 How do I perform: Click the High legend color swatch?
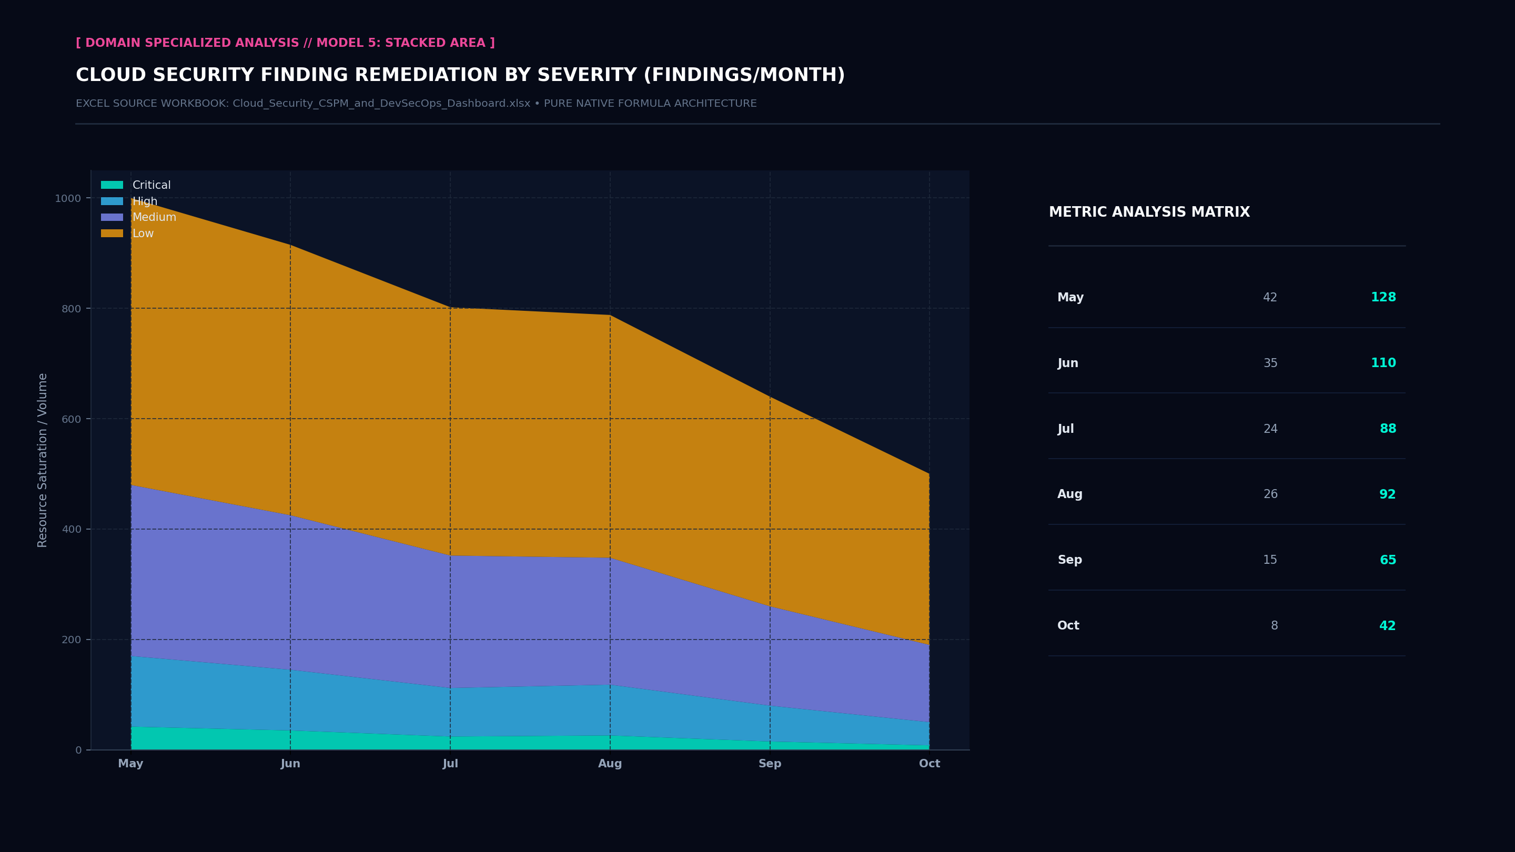pyautogui.click(x=112, y=201)
